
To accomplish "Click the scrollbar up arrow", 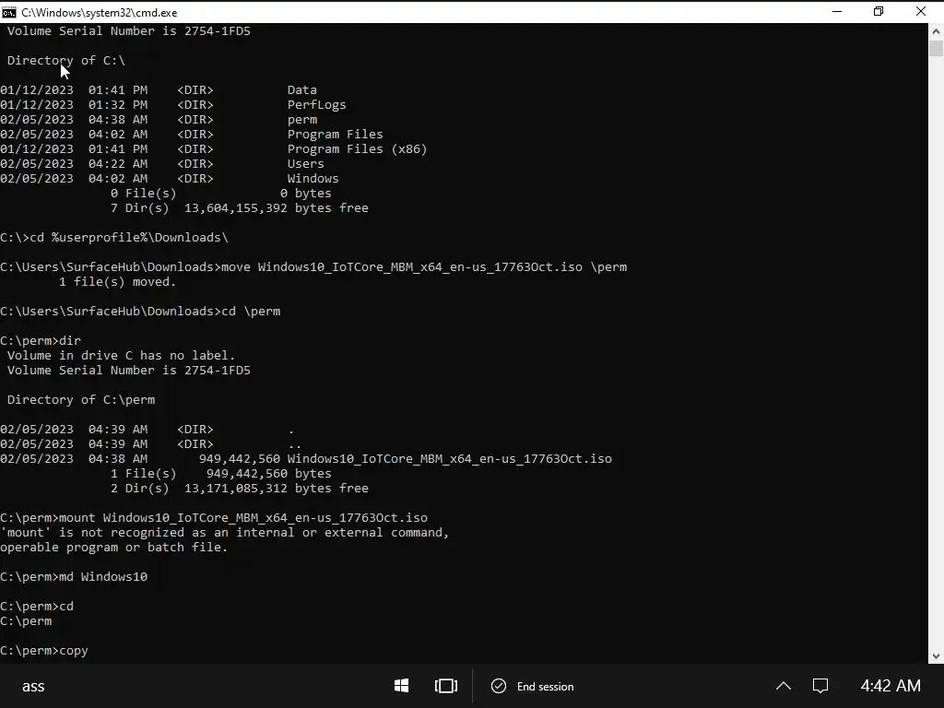I will (937, 30).
